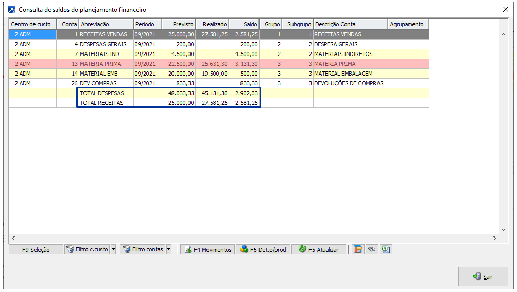Export the grid with the Excel icon

click(x=385, y=249)
